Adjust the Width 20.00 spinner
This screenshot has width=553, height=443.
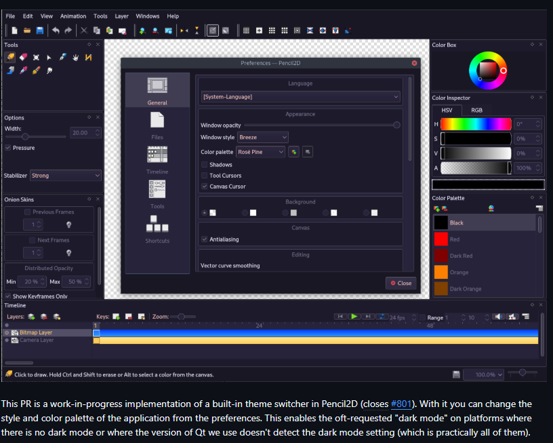(x=85, y=133)
